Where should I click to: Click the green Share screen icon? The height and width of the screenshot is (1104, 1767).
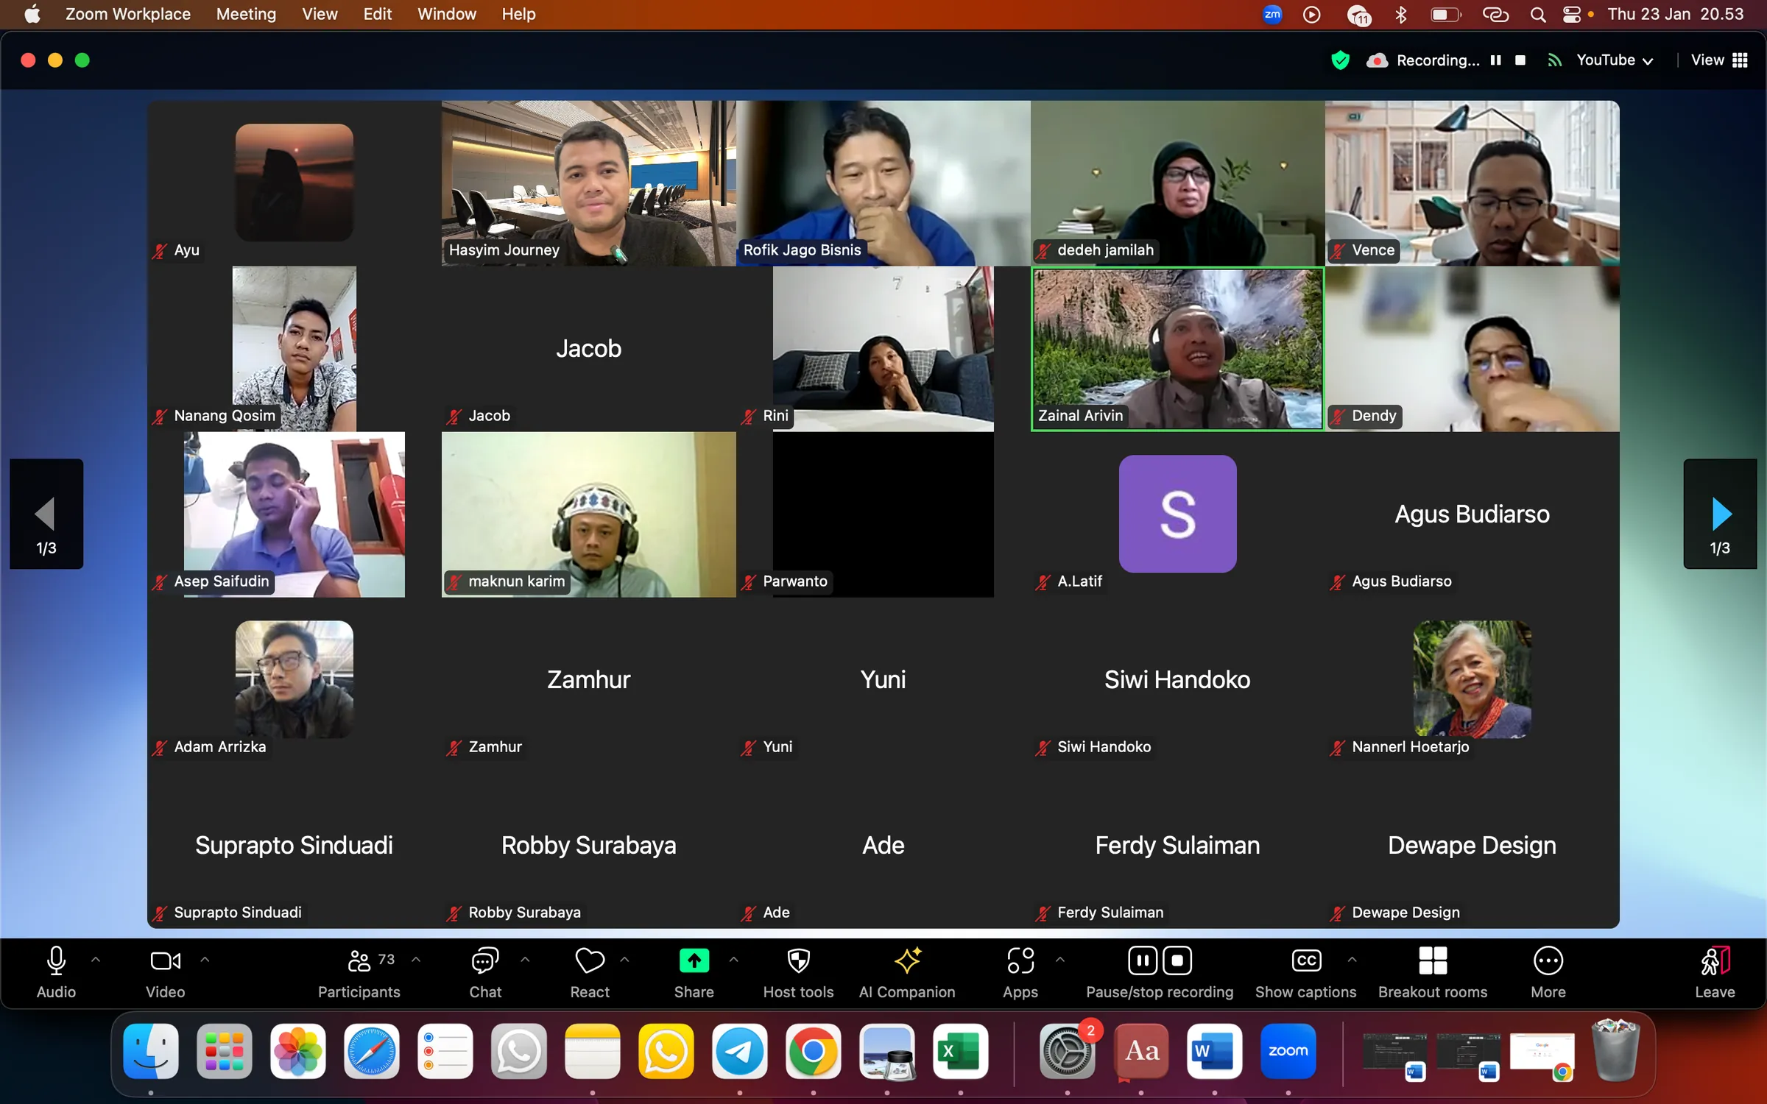click(x=694, y=960)
